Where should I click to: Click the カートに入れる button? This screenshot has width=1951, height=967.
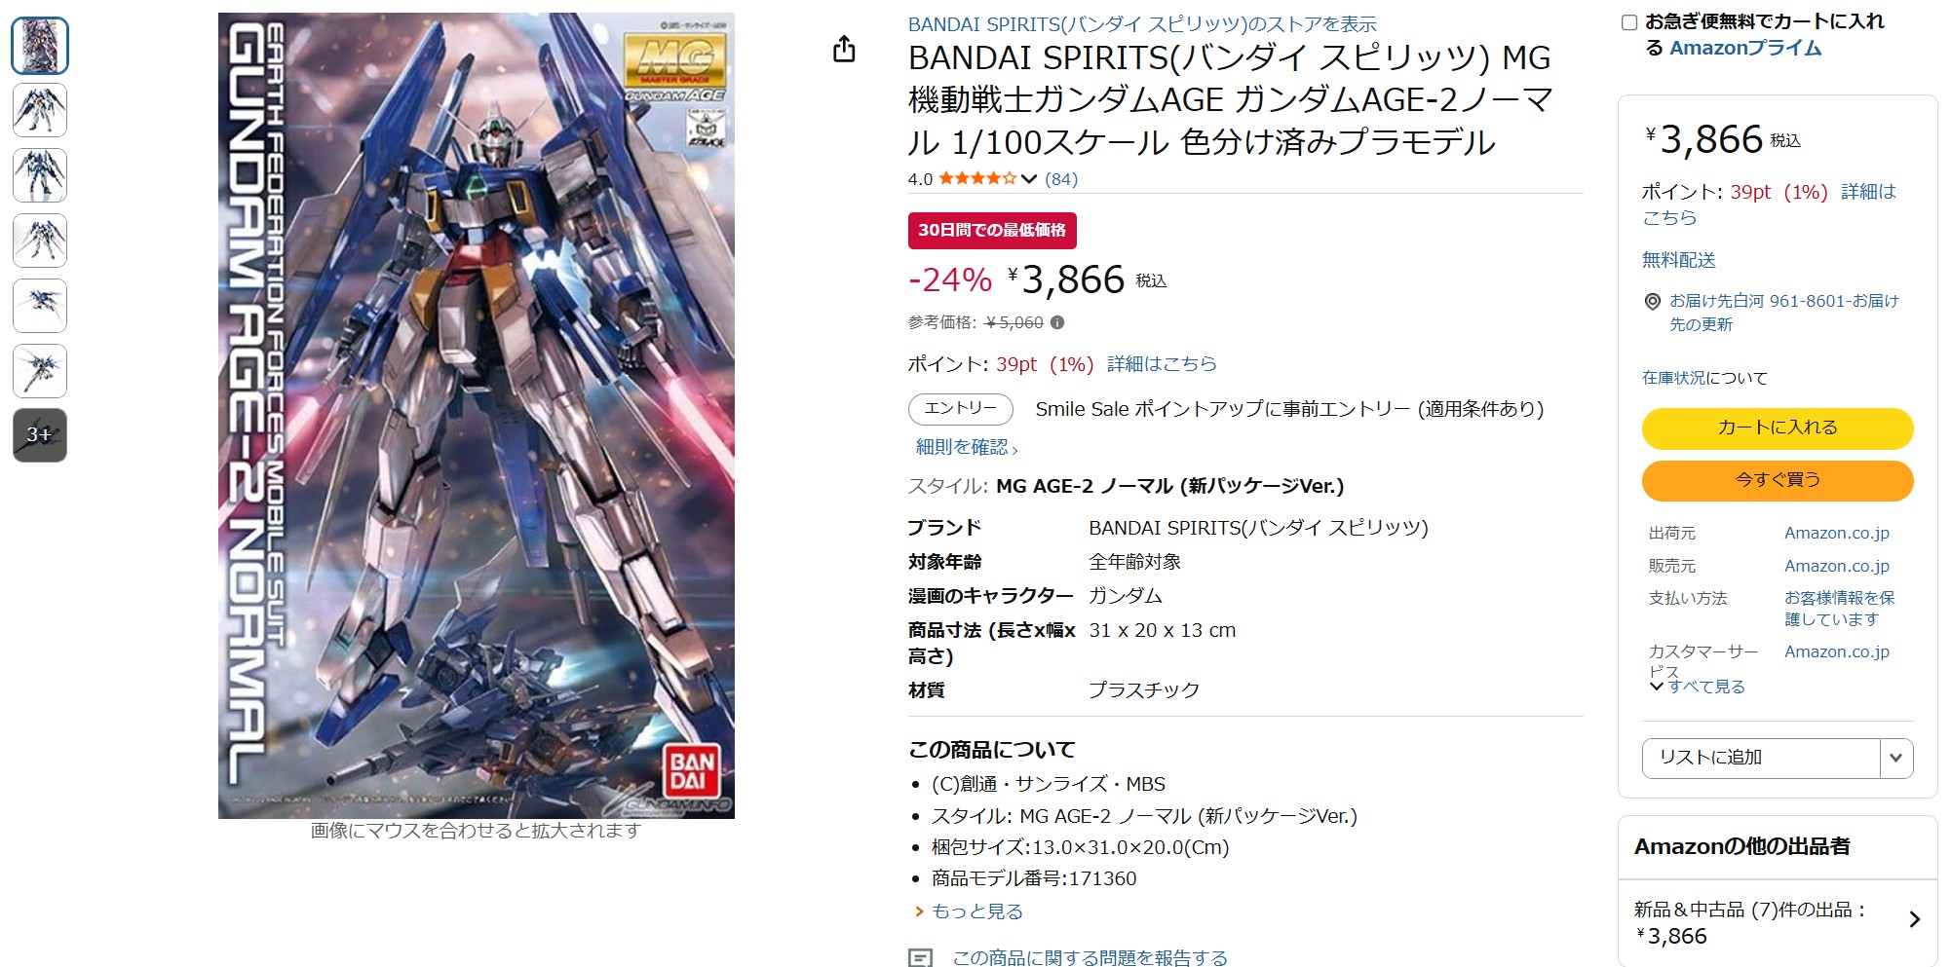(x=1778, y=428)
